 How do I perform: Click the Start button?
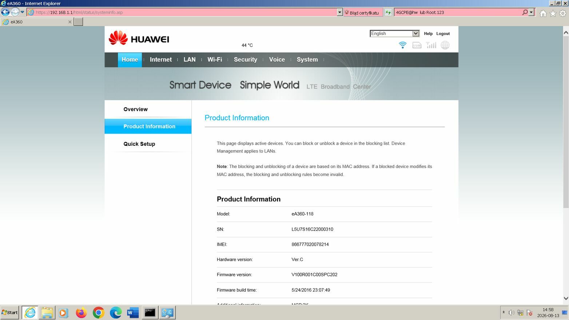10,312
